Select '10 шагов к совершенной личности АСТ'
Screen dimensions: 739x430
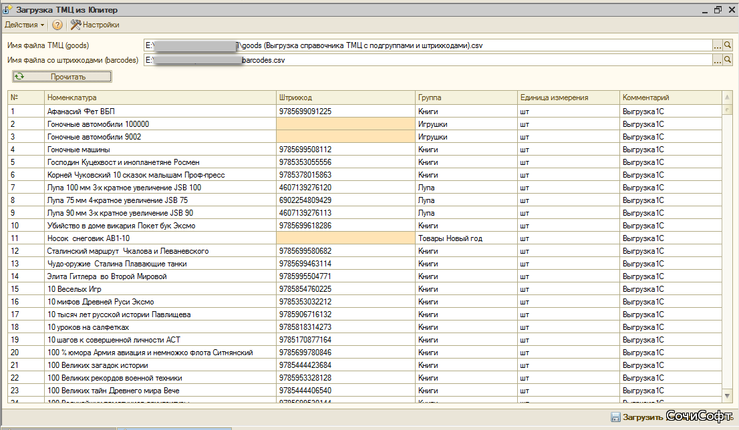[365, 341]
